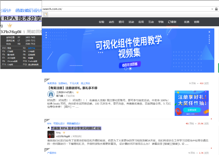Go to 官网 in the top navigation

[x=196, y=22]
